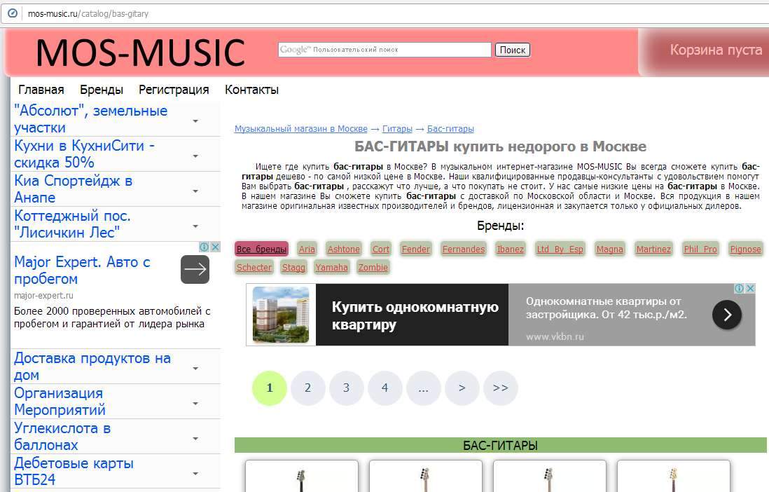
Task: Open the Бренды menu item
Action: point(102,90)
